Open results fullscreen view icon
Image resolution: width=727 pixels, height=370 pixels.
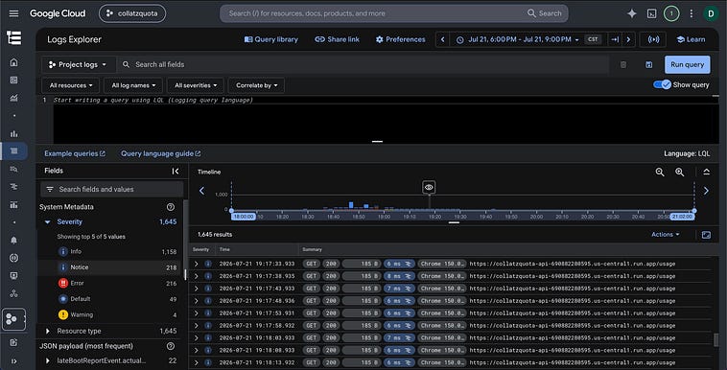[706, 235]
